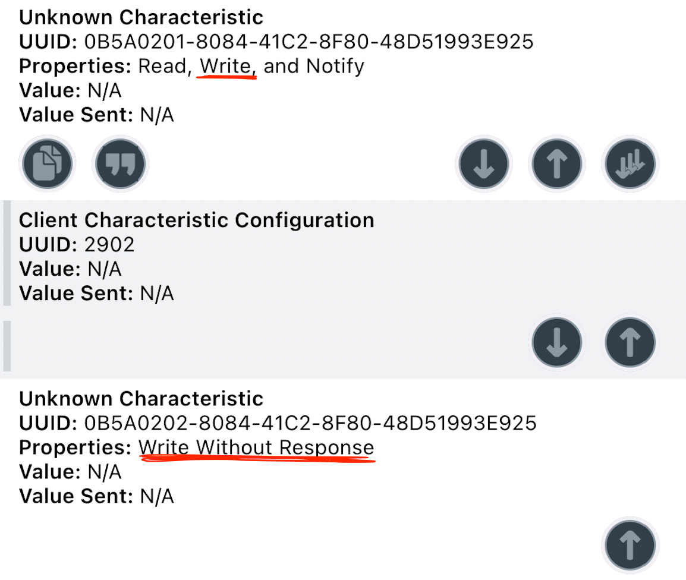Image resolution: width=686 pixels, height=580 pixels.
Task: Copy the 0B5A0201 characteristic value
Action: pyautogui.click(x=47, y=163)
